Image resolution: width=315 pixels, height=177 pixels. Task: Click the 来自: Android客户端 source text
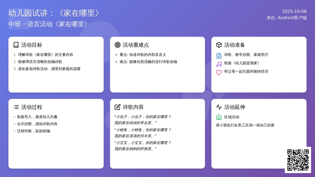(x=286, y=18)
